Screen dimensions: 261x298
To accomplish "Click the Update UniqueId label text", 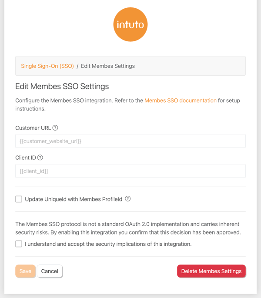I will pos(74,199).
